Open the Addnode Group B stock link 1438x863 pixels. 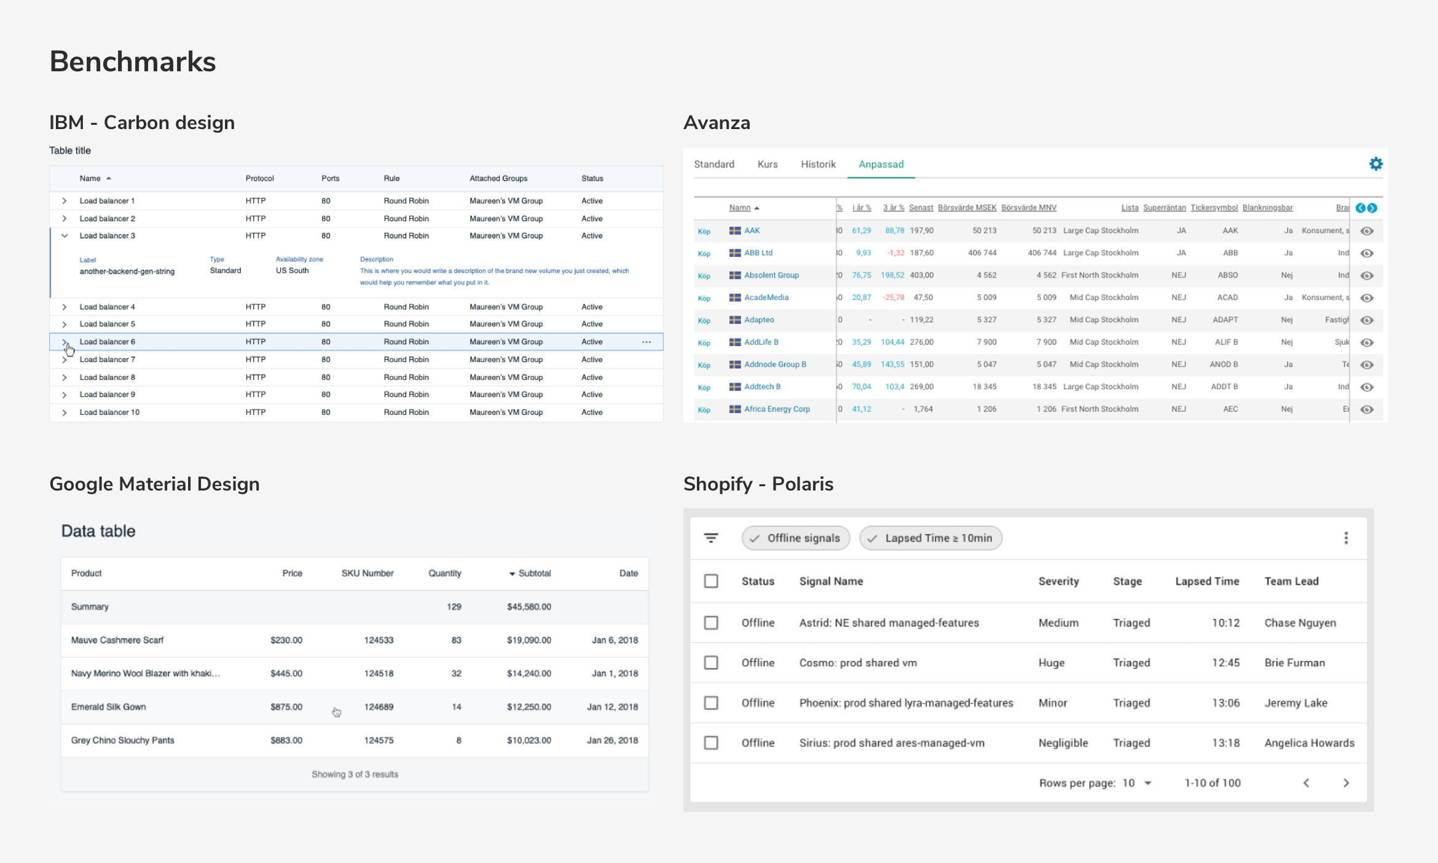point(775,365)
